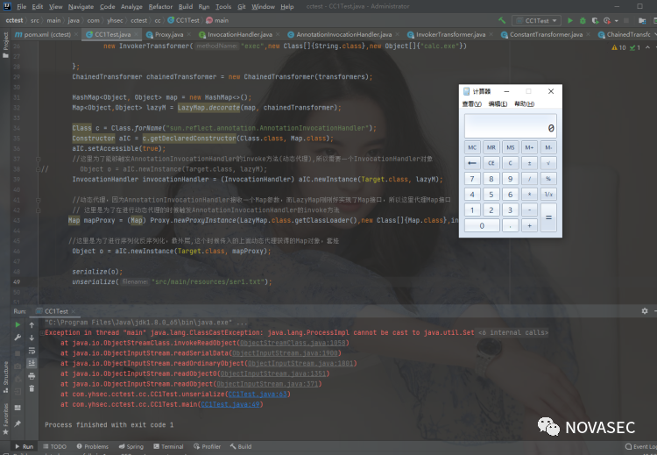
Task: Click the green hammer Build Project icon
Action: [502, 20]
